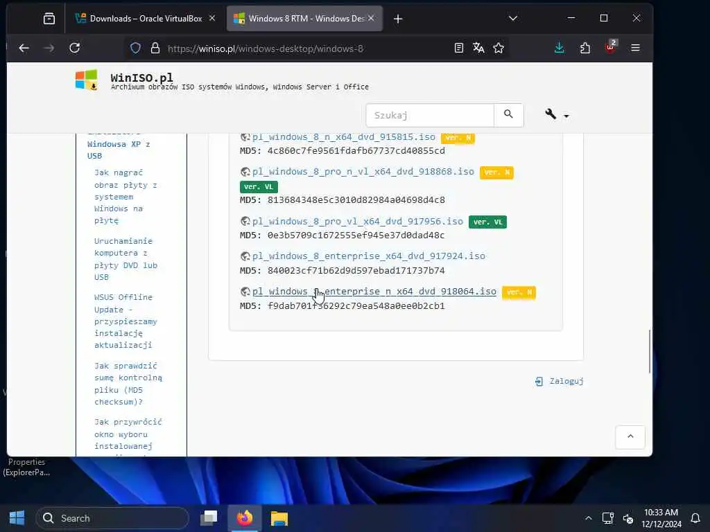
Task: Submit search with magnifier button
Action: [508, 116]
